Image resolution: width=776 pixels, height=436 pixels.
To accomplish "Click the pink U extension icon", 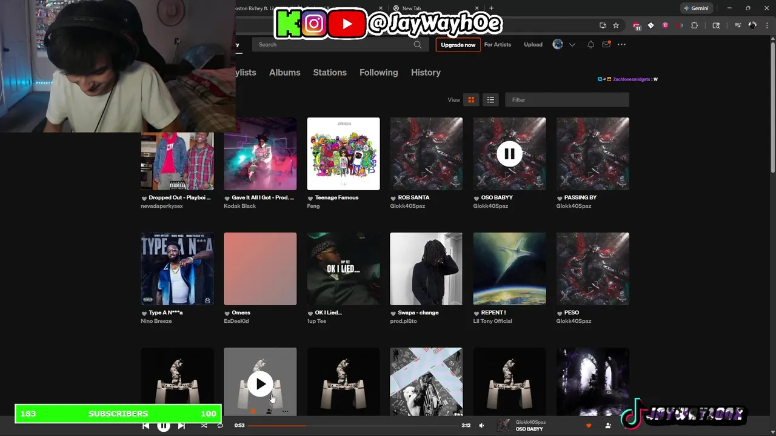I will (x=665, y=25).
